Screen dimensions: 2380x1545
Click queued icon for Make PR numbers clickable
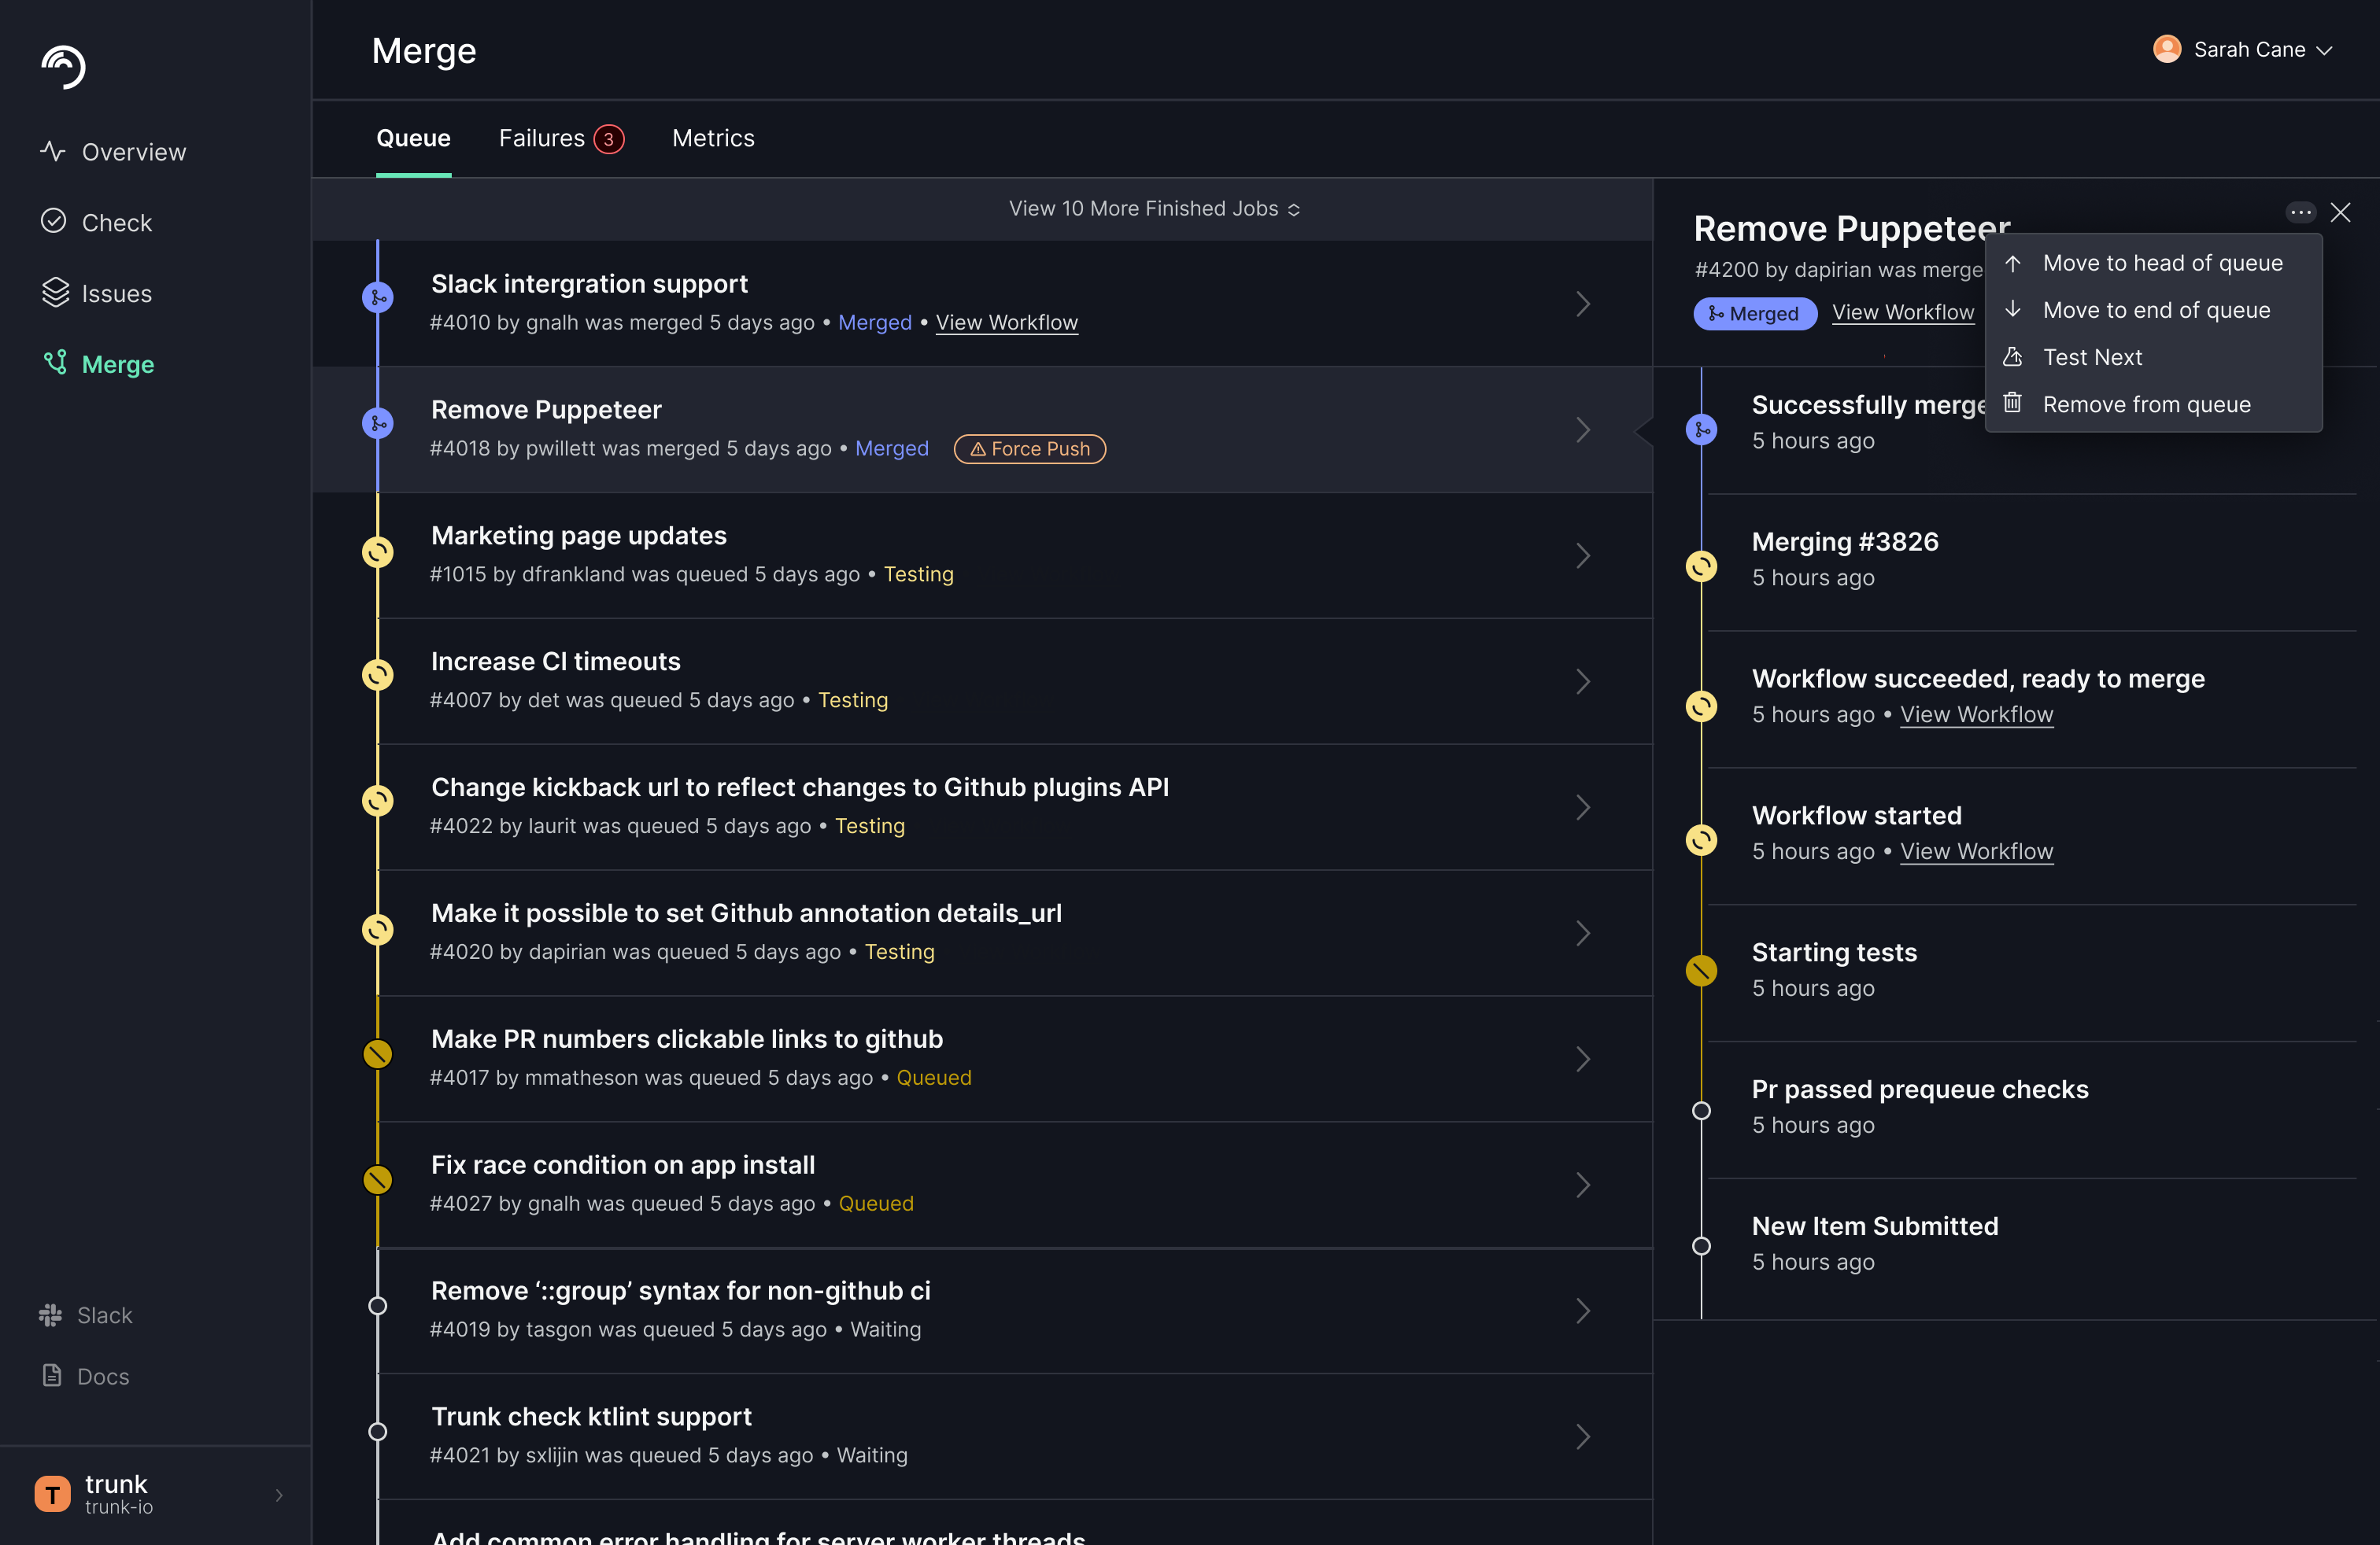378,1053
